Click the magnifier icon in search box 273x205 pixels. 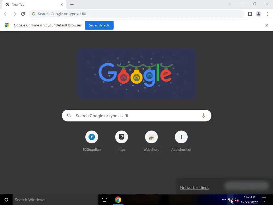[x=69, y=116]
